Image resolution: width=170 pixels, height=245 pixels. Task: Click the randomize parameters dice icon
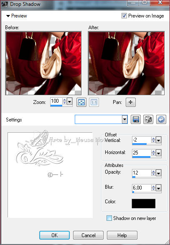pos(148,120)
